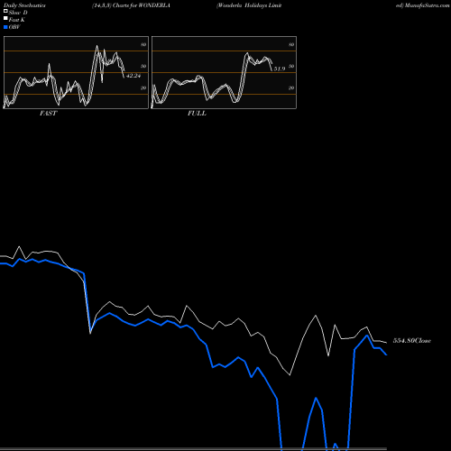Click the blue OBV legend swatch
The width and height of the screenshot is (451, 451).
(5, 27)
